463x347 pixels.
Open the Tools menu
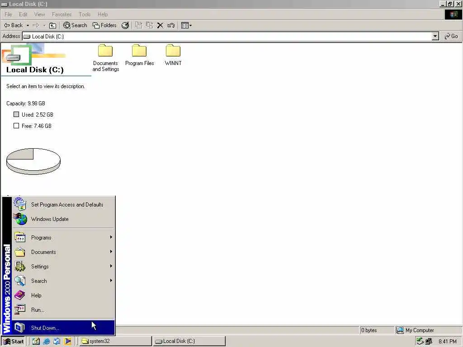pos(85,14)
